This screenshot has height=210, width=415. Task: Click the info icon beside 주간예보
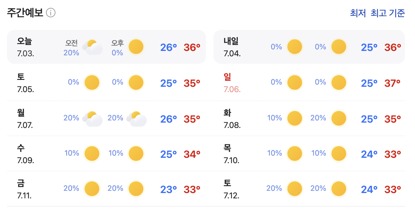[x=51, y=13]
